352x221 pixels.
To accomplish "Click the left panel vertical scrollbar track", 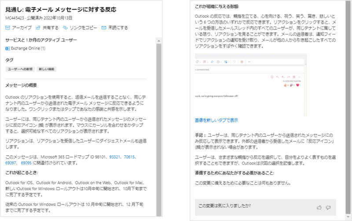I will pyautogui.click(x=159, y=132).
